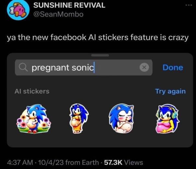The image size is (196, 169).
Task: Click the magnifying glass search icon
Action: [23, 68]
